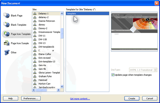Select the 'delaney-2' site name
This screenshot has width=160, height=103.
coord(43,17)
